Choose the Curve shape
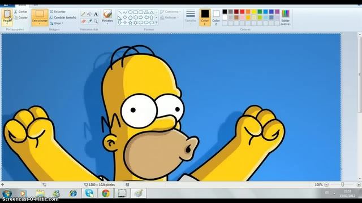 click(x=125, y=12)
